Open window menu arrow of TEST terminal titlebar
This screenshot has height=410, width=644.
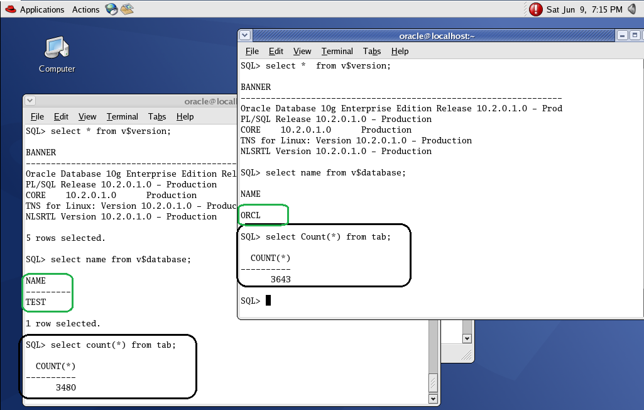click(x=30, y=101)
